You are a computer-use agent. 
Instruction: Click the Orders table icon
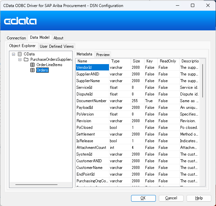32,70
